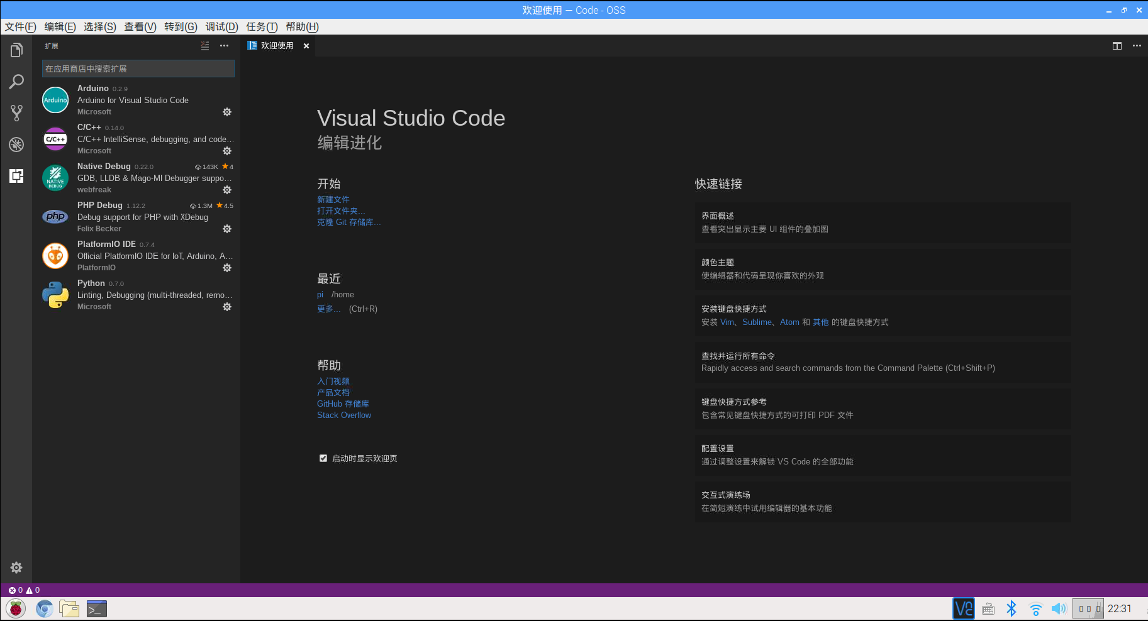Screen dimensions: 1148x621
Task: Open the intro videos (入门视频) link
Action: pos(333,382)
